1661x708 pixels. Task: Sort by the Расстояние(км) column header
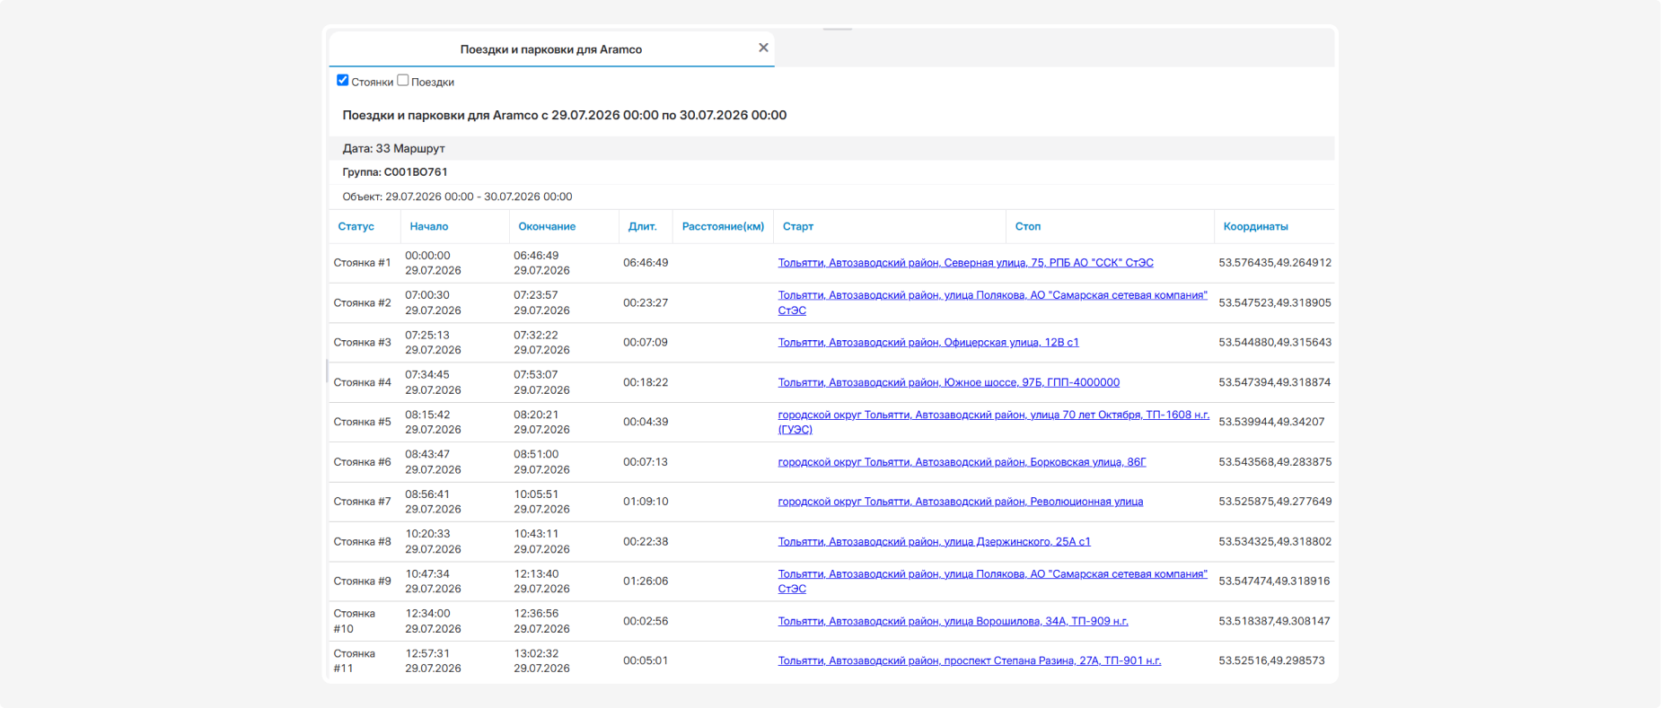coord(723,227)
